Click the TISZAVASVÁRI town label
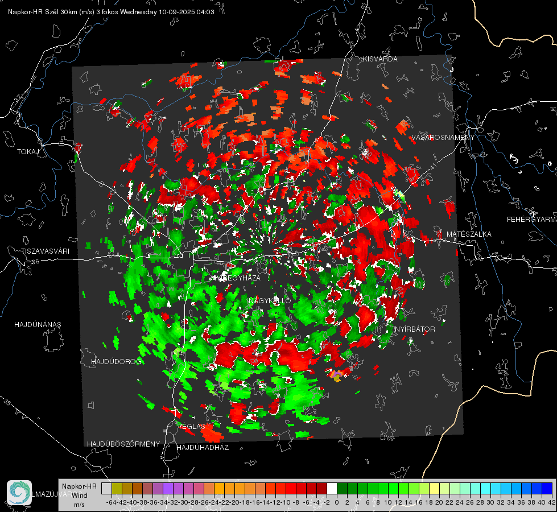557x512 pixels. tap(46, 251)
